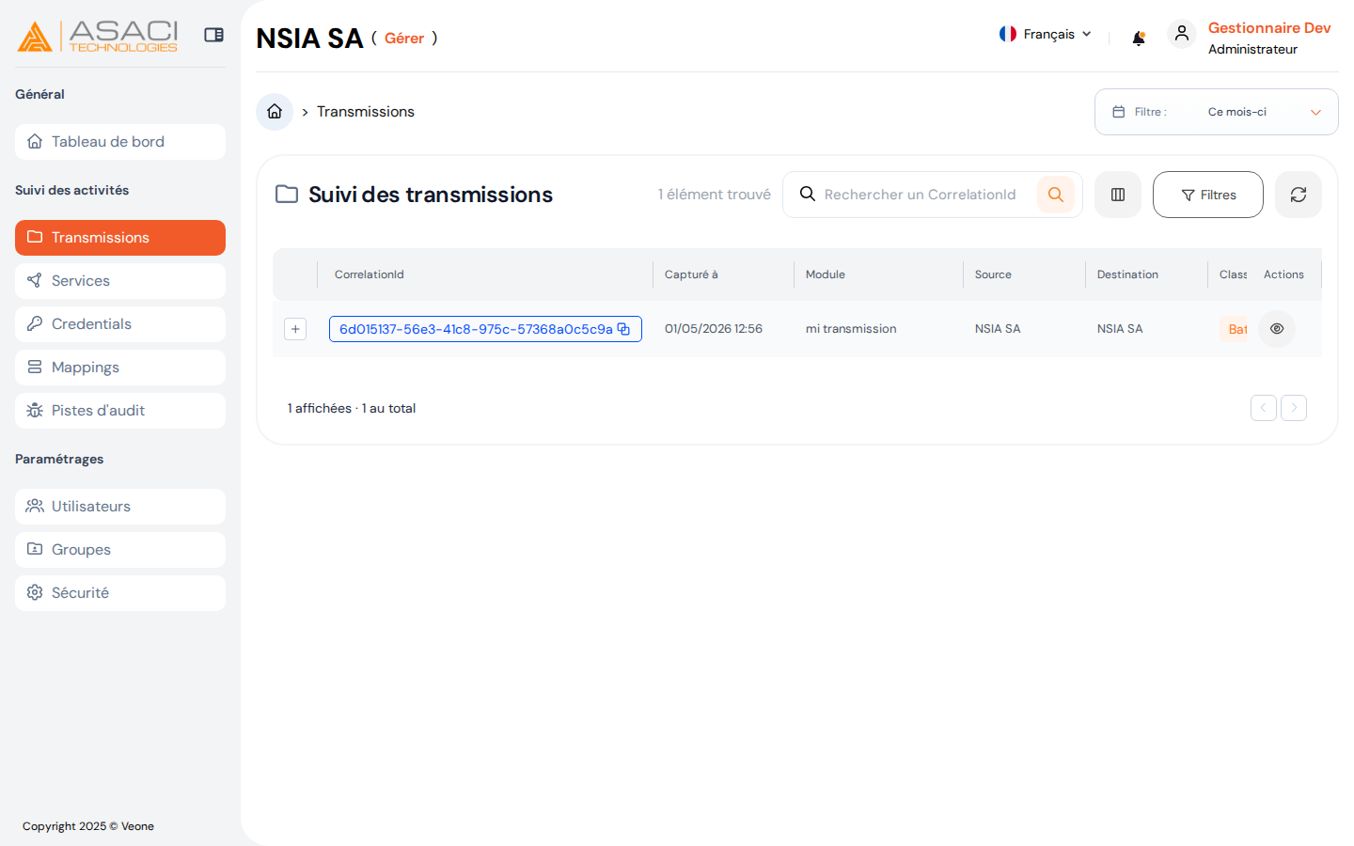The width and height of the screenshot is (1354, 846).
Task: Open Sécurité settings
Action: 120,593
